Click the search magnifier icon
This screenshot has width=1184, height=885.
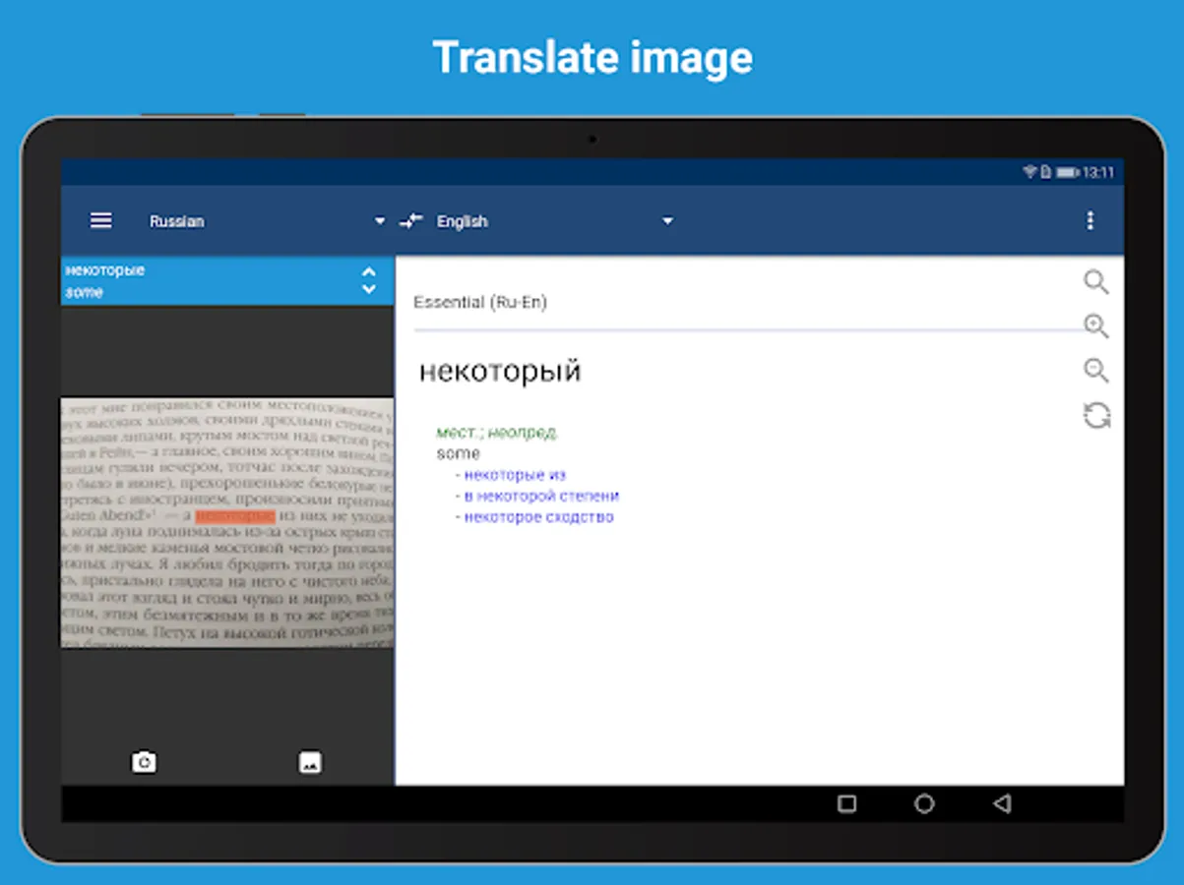pyautogui.click(x=1096, y=282)
